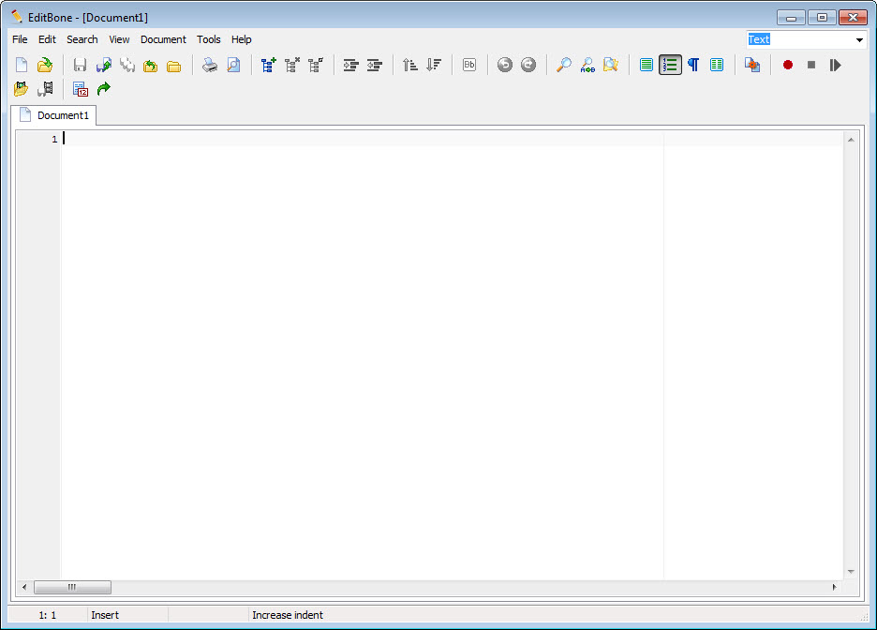Click the Increase indent icon
The width and height of the screenshot is (877, 630).
(351, 66)
